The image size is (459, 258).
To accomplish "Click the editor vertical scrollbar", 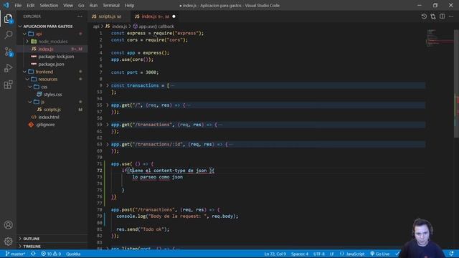I will tap(456, 83).
